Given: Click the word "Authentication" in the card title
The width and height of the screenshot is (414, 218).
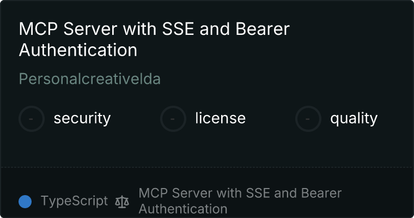Looking at the screenshot, I should click(x=78, y=50).
